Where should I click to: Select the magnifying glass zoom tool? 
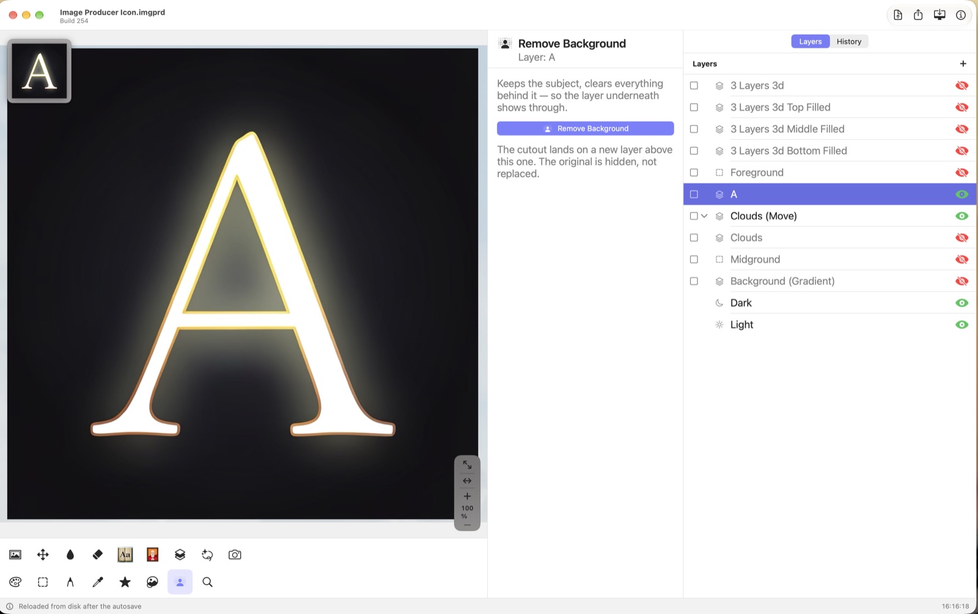click(207, 582)
